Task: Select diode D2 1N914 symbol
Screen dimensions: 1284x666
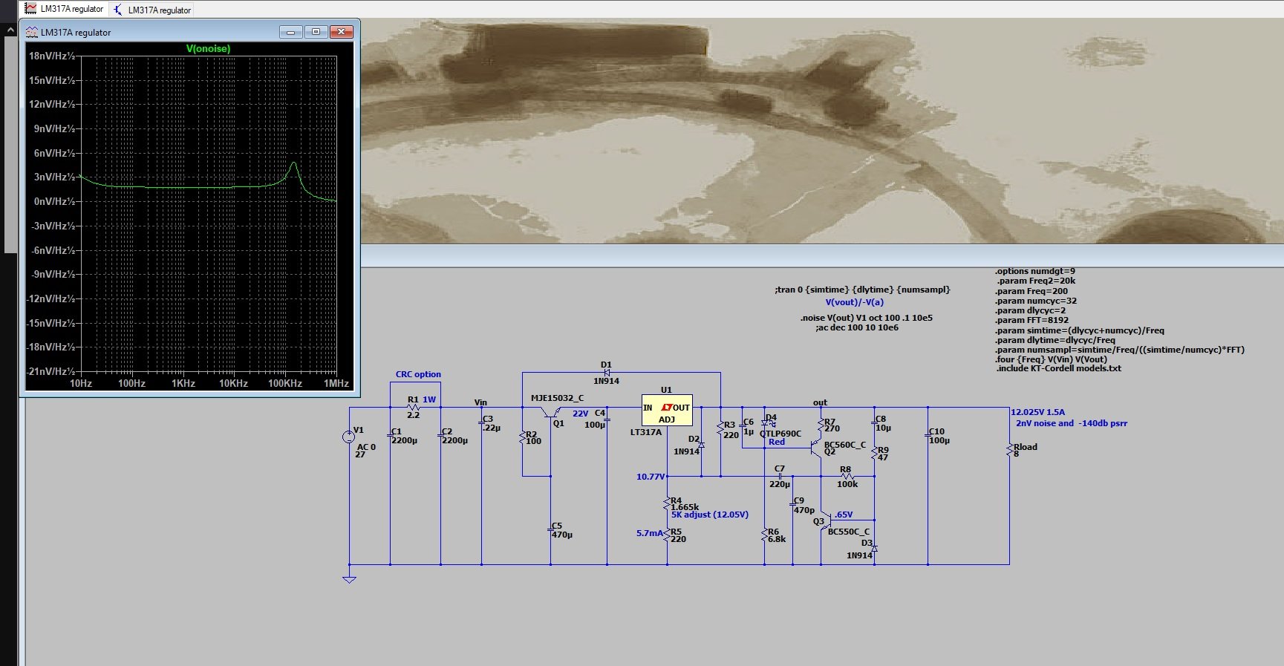Action: pos(701,444)
